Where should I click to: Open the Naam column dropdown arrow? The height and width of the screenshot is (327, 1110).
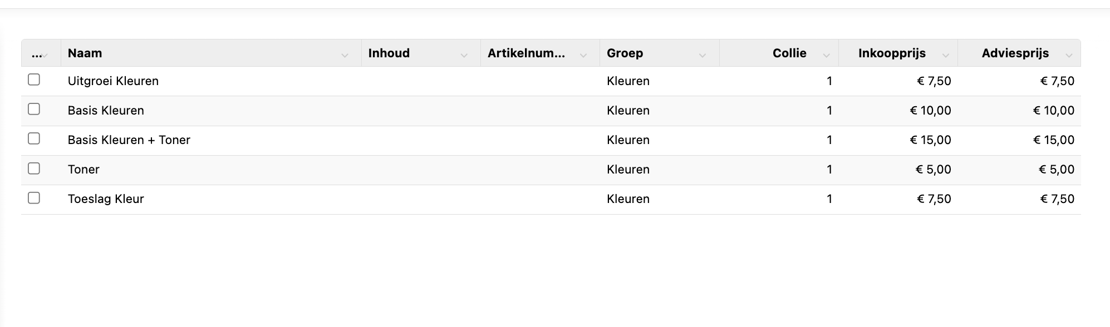click(345, 55)
